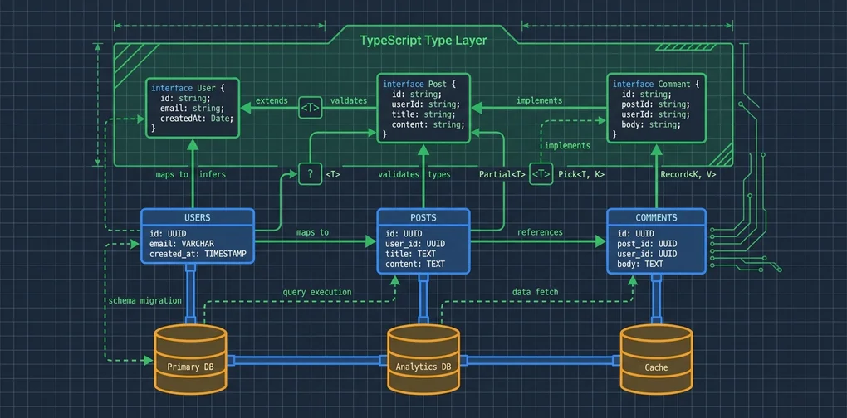
Task: Select the content: TEXT row
Action: pyautogui.click(x=415, y=265)
